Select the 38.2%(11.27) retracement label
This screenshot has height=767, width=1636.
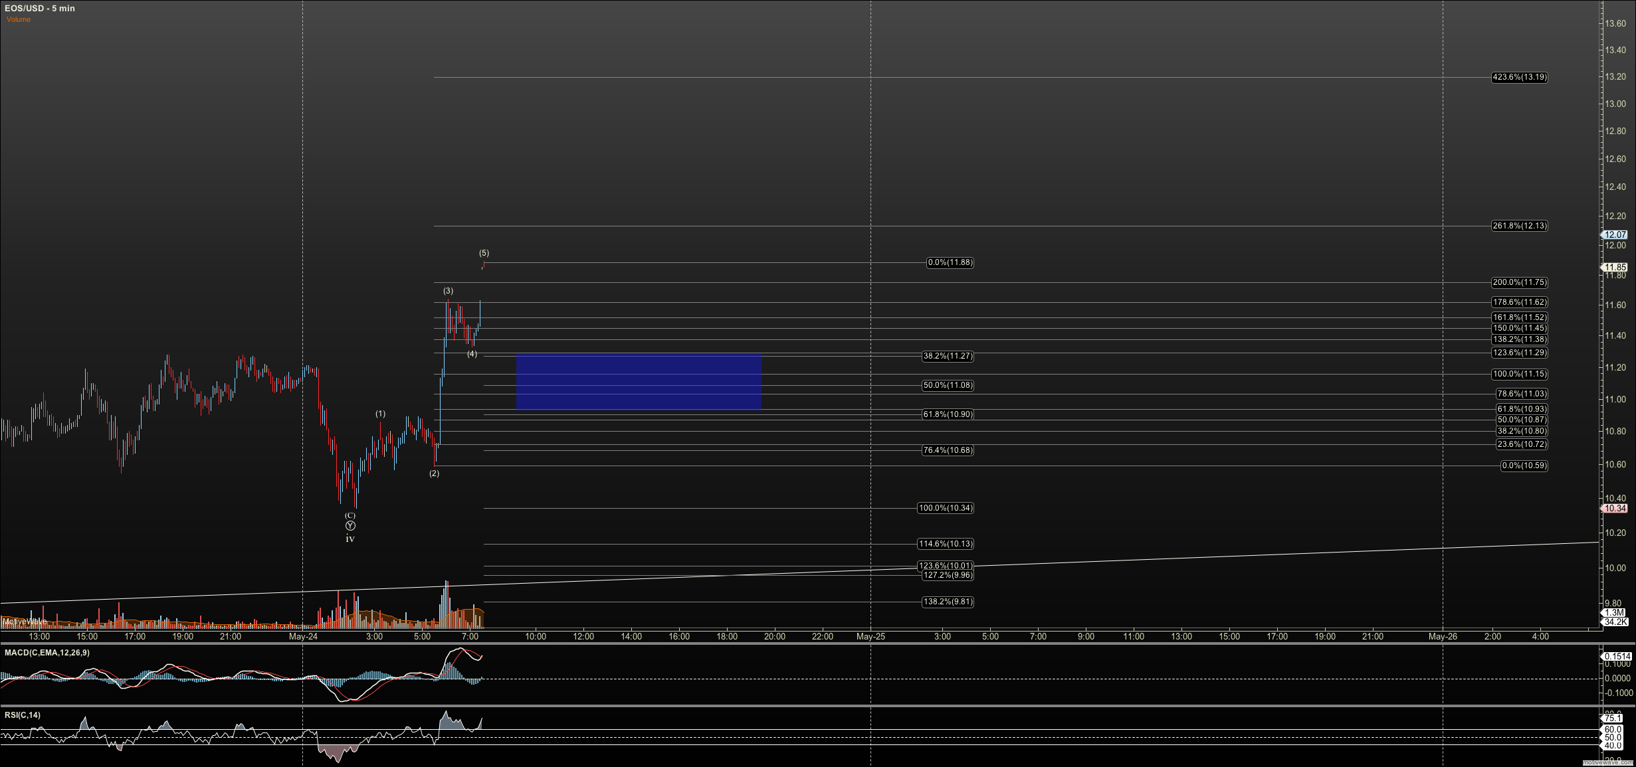tap(948, 356)
